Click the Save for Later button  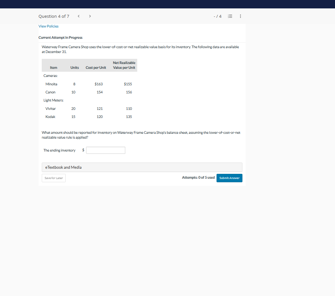53,178
